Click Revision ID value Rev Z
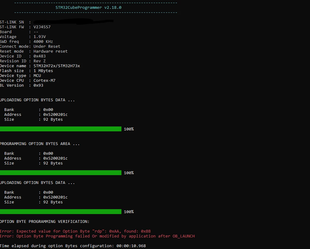Image resolution: width=310 pixels, height=249 pixels. pos(40,61)
